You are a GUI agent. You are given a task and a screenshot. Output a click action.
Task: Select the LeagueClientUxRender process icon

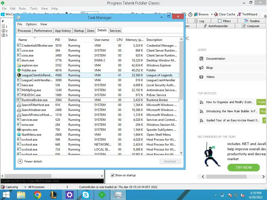coord(19,75)
